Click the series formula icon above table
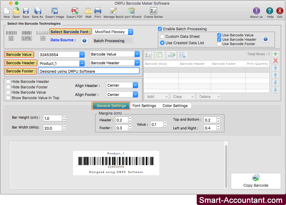The width and height of the screenshot is (286, 205). [148, 55]
